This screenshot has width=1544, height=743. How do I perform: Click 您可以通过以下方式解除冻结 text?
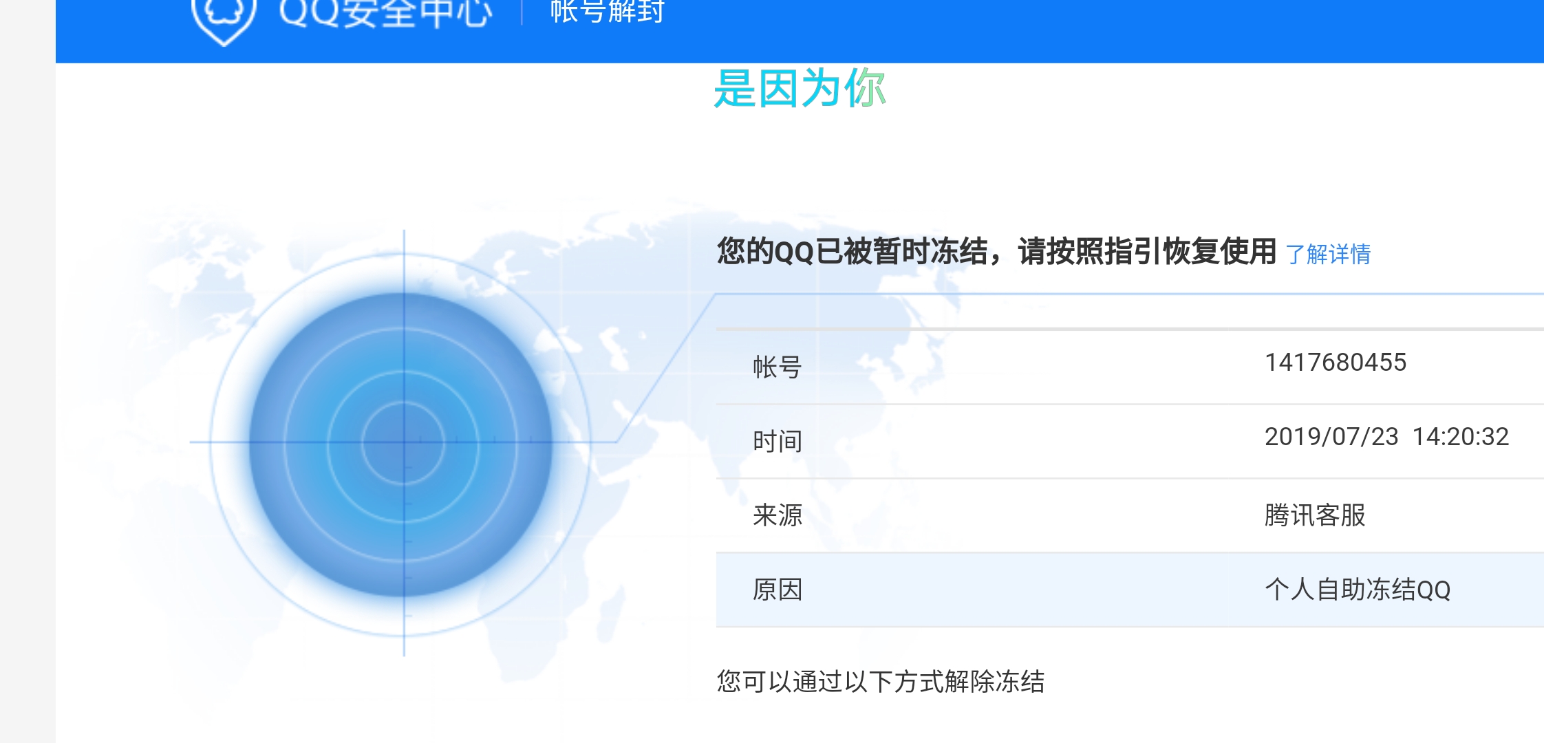pos(881,682)
